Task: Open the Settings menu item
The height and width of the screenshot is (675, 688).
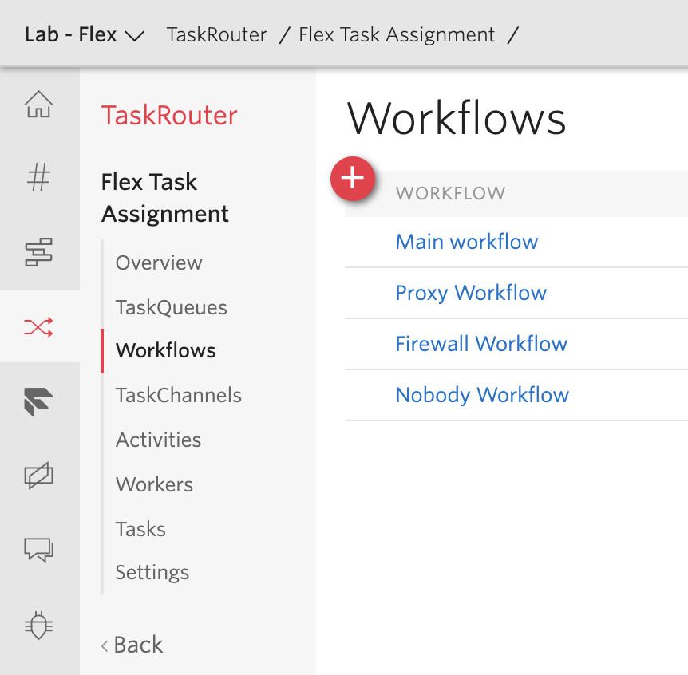Action: pos(152,572)
